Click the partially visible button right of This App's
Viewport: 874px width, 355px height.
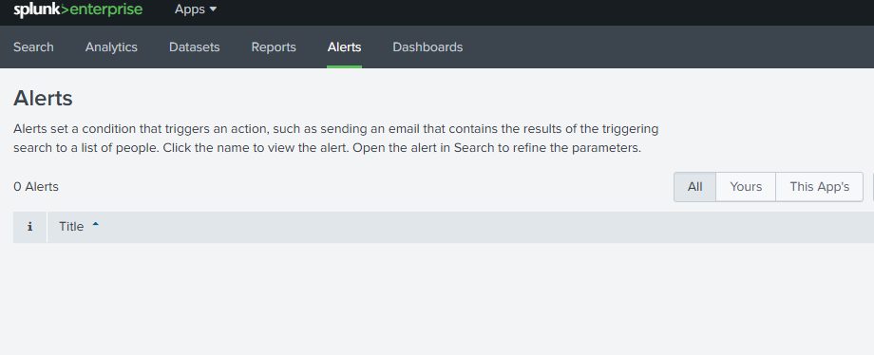point(872,187)
